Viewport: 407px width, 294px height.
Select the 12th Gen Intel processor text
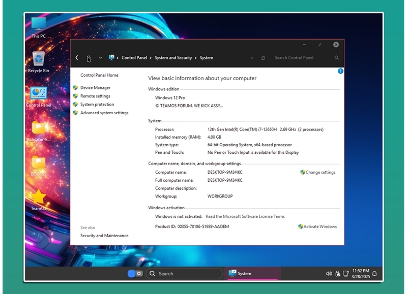265,129
